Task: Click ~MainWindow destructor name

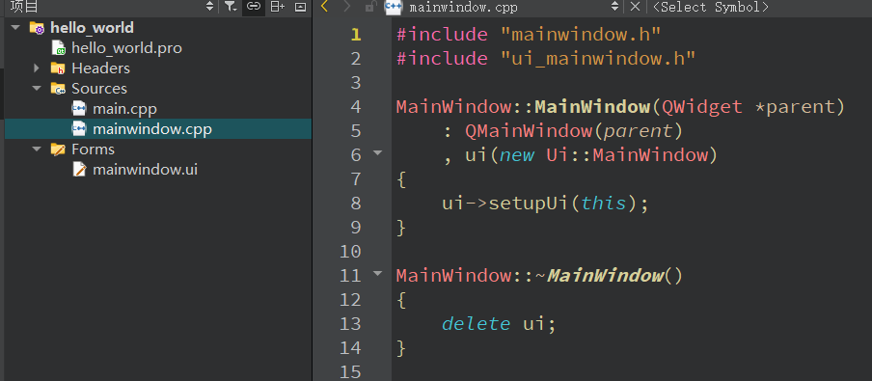Action: coord(599,276)
